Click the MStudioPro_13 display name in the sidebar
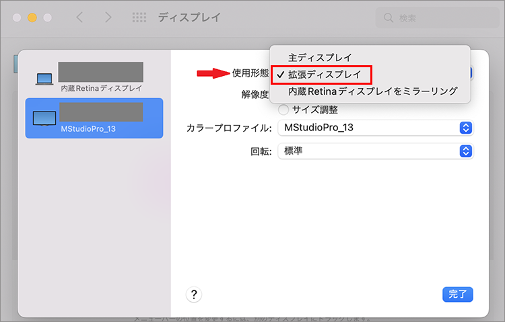 pos(88,129)
